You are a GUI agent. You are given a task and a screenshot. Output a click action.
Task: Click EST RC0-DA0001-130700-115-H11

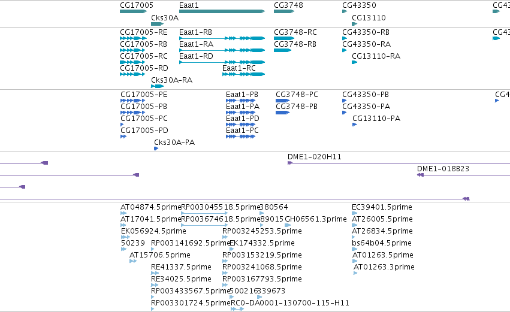point(290,304)
